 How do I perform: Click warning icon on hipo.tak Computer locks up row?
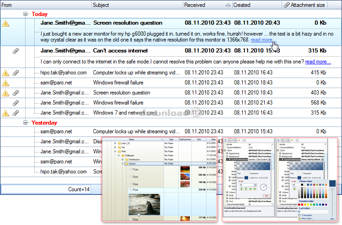pyautogui.click(x=5, y=73)
